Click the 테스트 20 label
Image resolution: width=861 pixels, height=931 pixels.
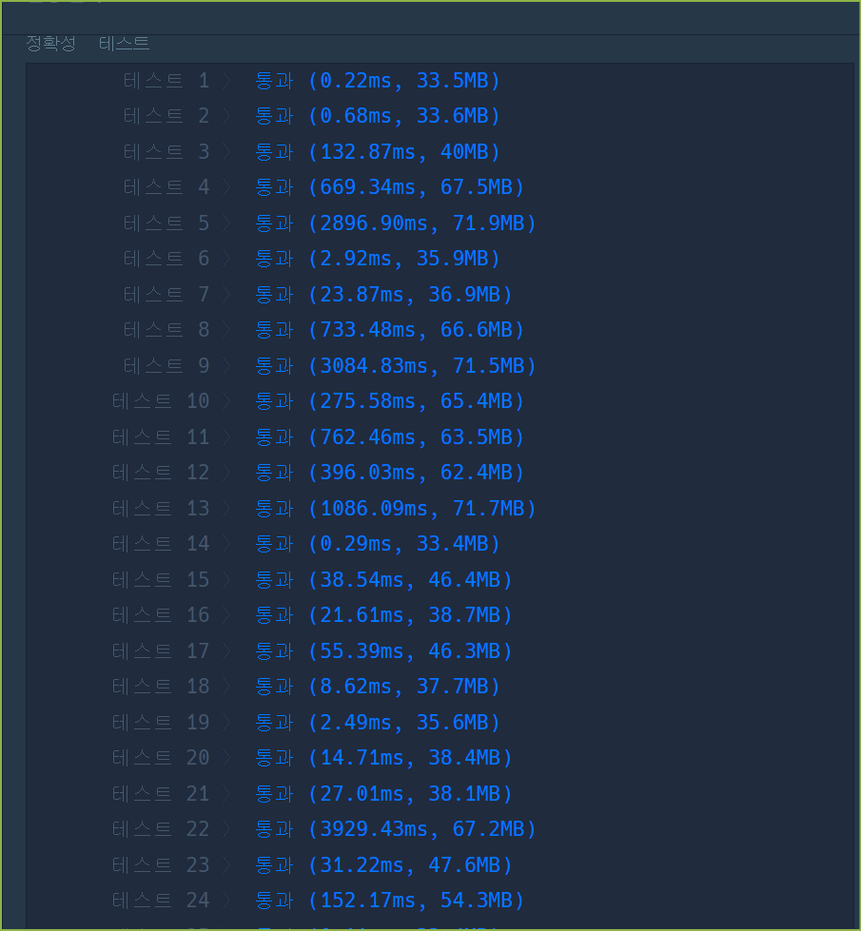coord(161,758)
